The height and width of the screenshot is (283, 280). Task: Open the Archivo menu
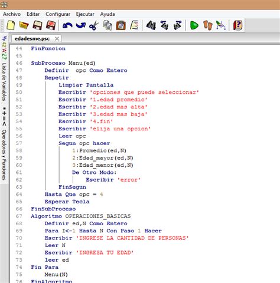12,14
